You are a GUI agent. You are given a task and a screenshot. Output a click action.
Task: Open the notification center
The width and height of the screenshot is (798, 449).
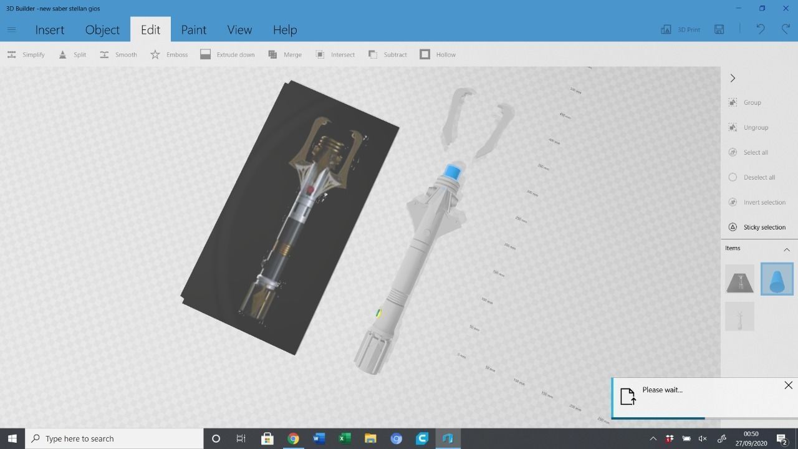click(x=782, y=438)
